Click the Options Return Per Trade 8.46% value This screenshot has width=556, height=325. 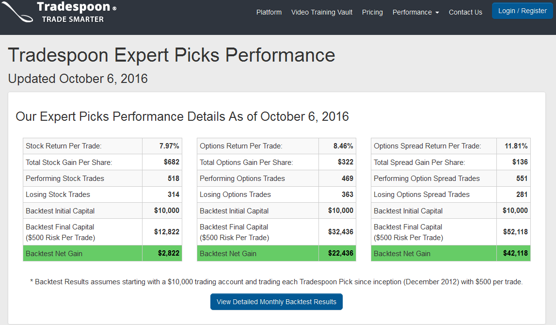coord(343,146)
